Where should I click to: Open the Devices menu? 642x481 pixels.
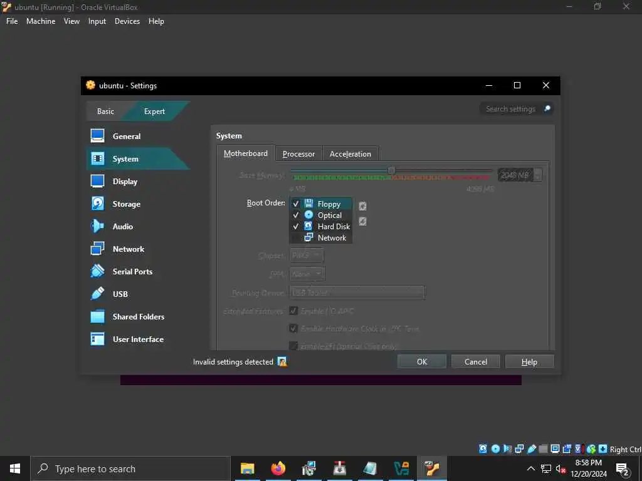[x=127, y=21]
